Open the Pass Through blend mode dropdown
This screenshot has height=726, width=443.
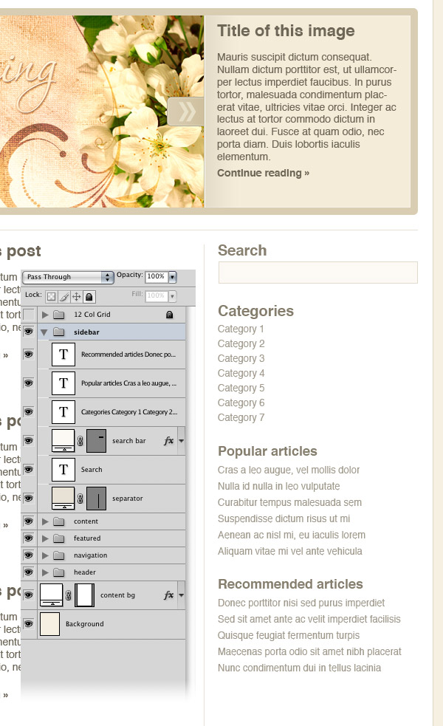click(x=68, y=277)
